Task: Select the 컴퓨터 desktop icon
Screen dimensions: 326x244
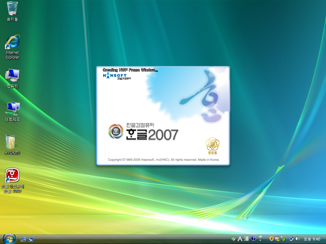Action: coord(12,79)
